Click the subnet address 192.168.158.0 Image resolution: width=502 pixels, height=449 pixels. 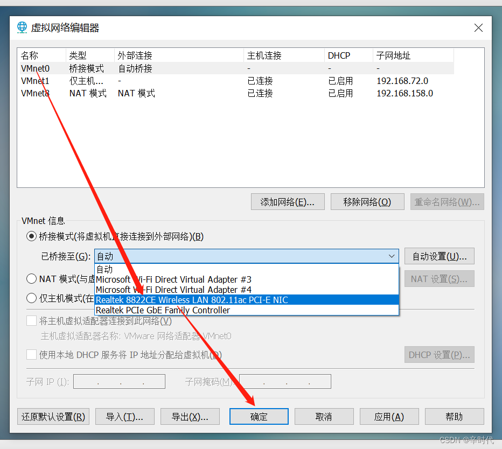pos(405,93)
